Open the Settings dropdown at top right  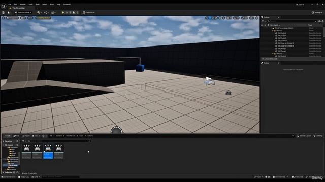coord(317,12)
